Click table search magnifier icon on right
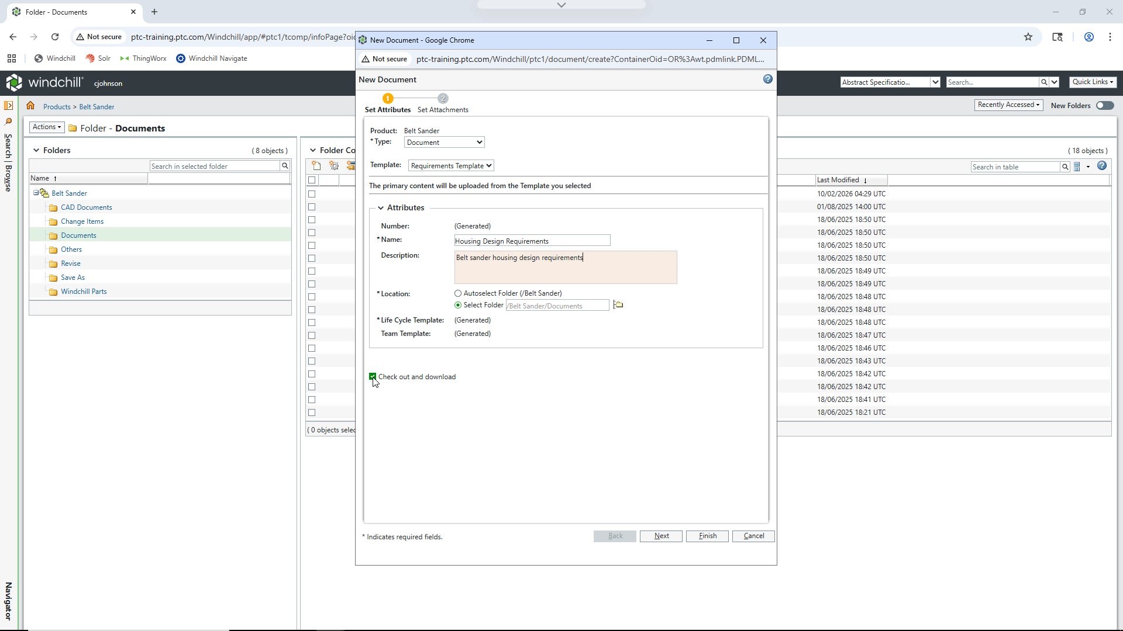The image size is (1123, 631). tap(1065, 167)
